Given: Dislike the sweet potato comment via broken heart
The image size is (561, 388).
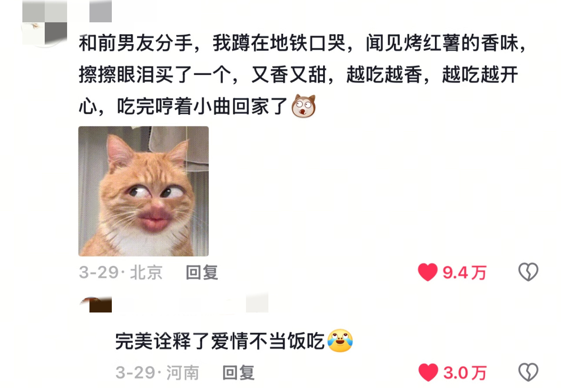Looking at the screenshot, I should (529, 272).
